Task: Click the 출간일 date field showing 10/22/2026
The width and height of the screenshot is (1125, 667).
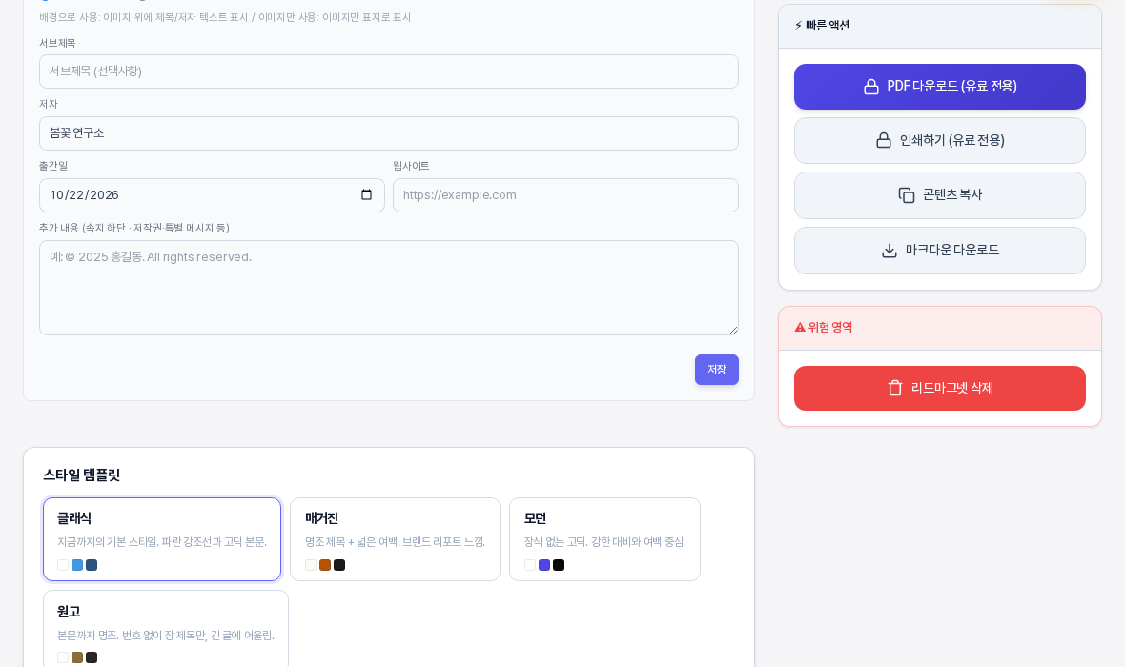Action: [212, 195]
